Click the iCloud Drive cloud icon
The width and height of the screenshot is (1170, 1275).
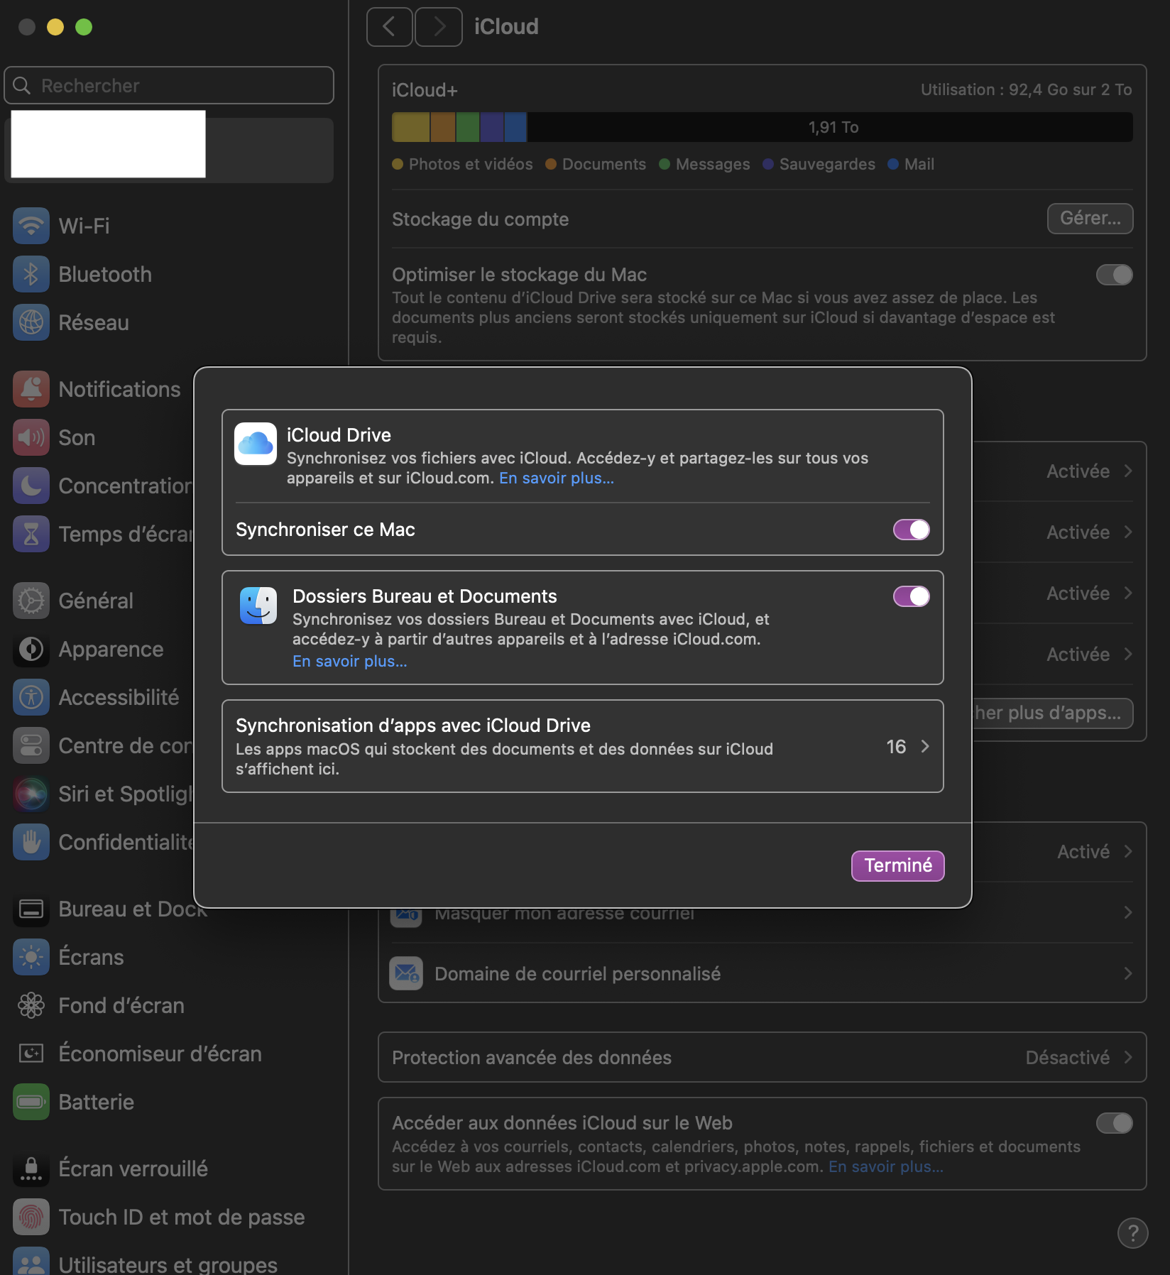point(256,444)
